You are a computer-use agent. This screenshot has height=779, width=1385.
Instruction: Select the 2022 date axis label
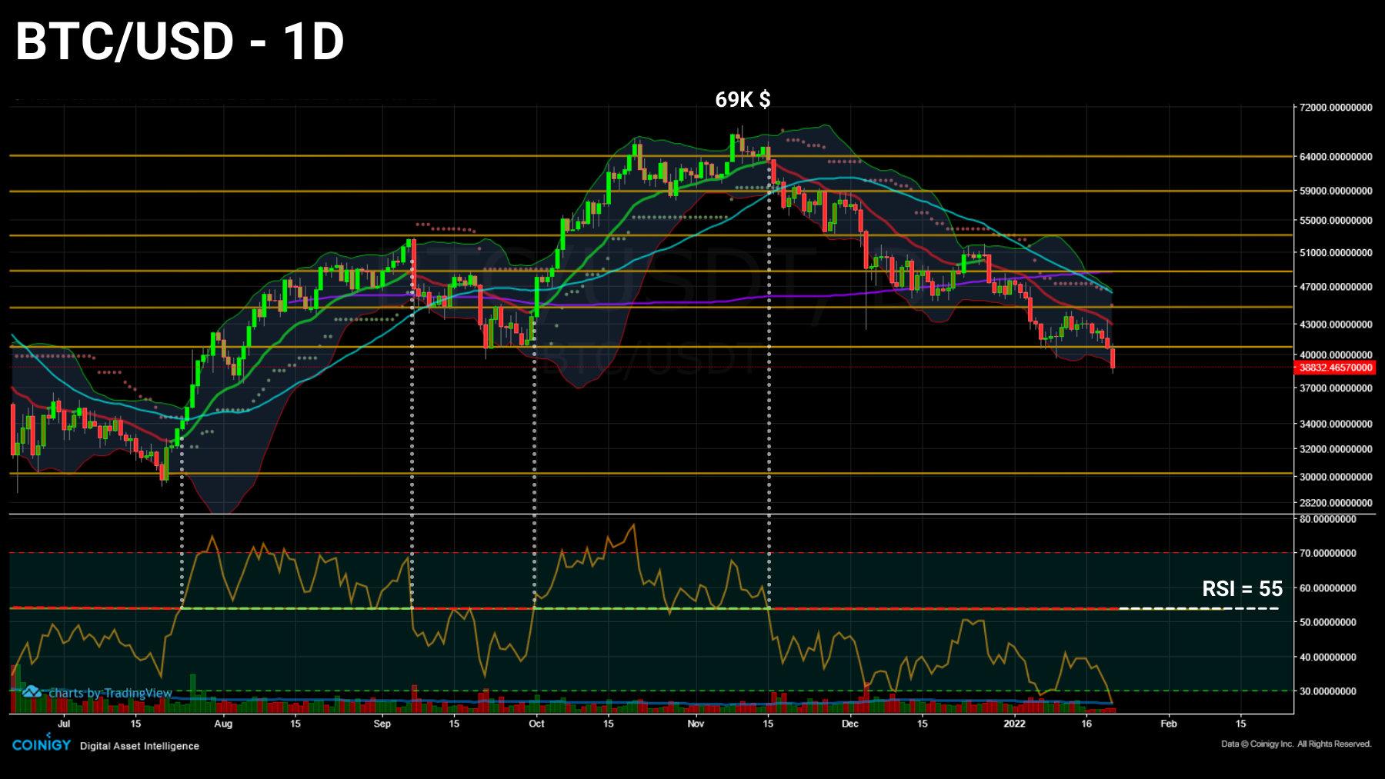[x=1015, y=724]
